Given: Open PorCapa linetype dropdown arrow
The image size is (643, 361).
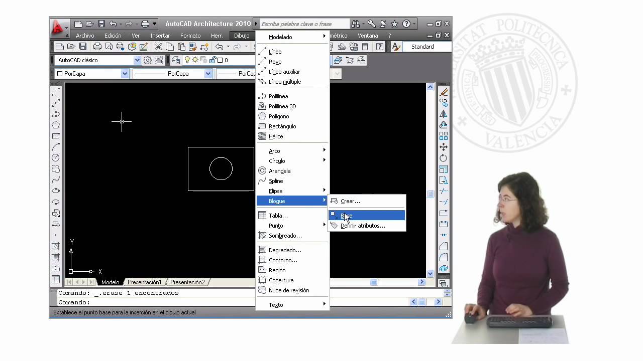Looking at the screenshot, I should pos(208,74).
